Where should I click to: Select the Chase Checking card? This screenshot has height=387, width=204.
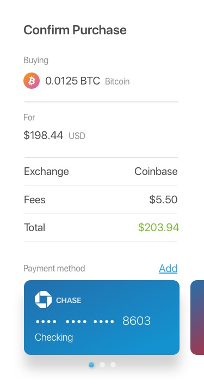click(x=102, y=317)
